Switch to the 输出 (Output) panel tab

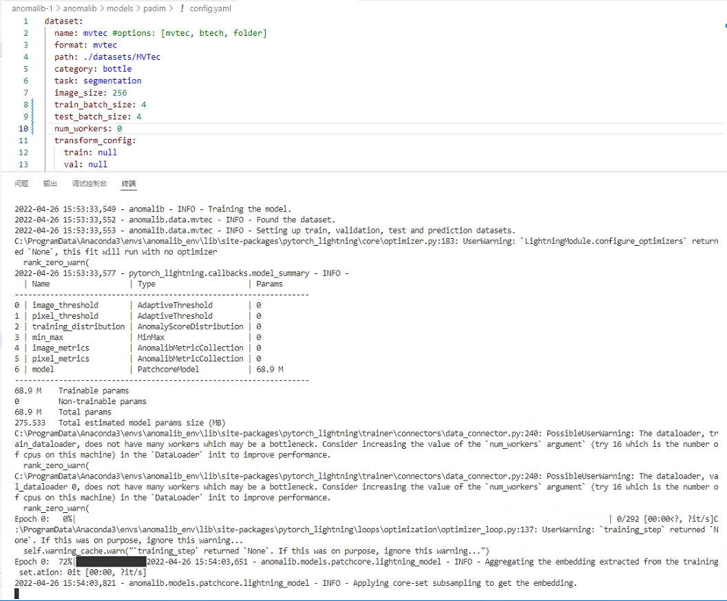click(x=50, y=183)
